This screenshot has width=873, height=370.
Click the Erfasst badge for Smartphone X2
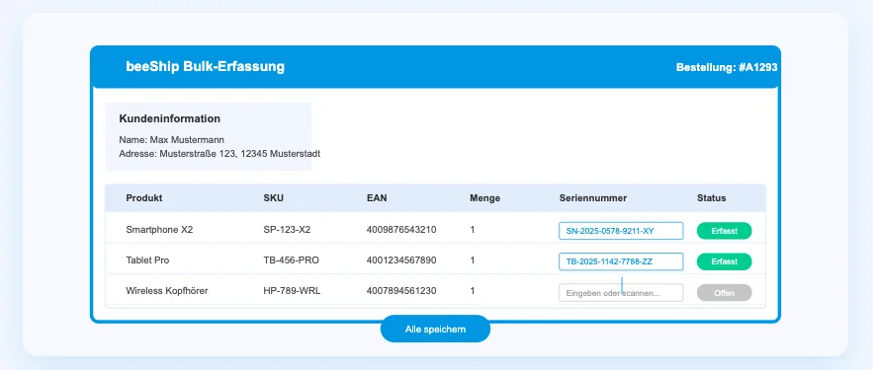click(x=724, y=231)
